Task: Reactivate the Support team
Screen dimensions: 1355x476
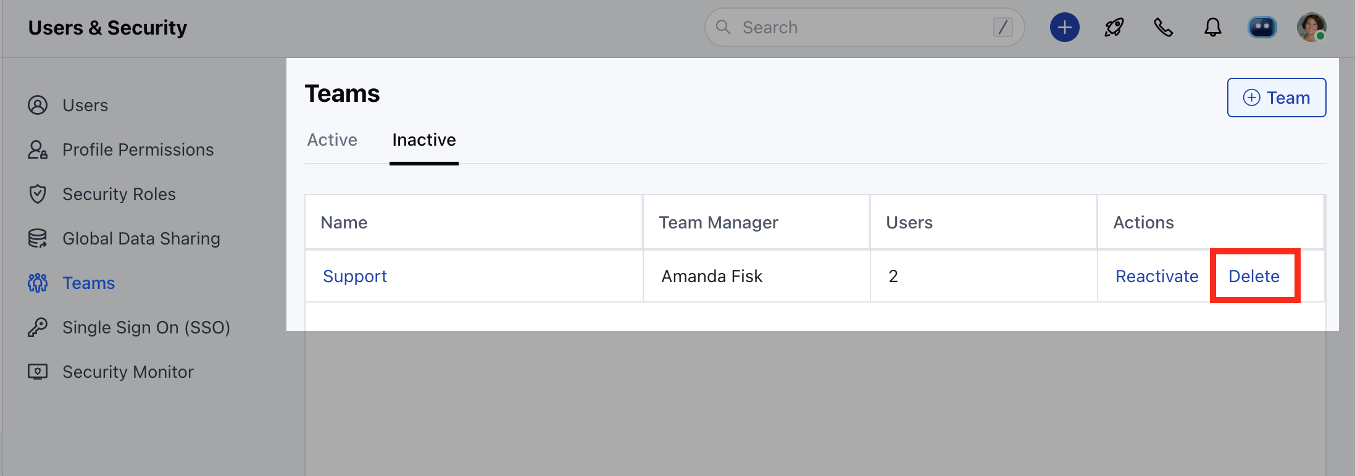Action: pyautogui.click(x=1157, y=277)
